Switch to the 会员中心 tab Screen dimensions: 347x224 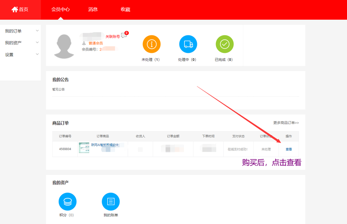[61, 9]
